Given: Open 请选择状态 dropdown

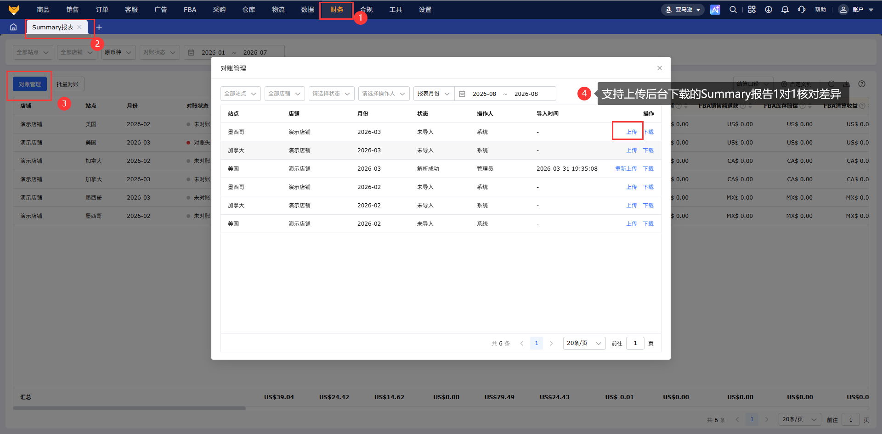Looking at the screenshot, I should (332, 94).
